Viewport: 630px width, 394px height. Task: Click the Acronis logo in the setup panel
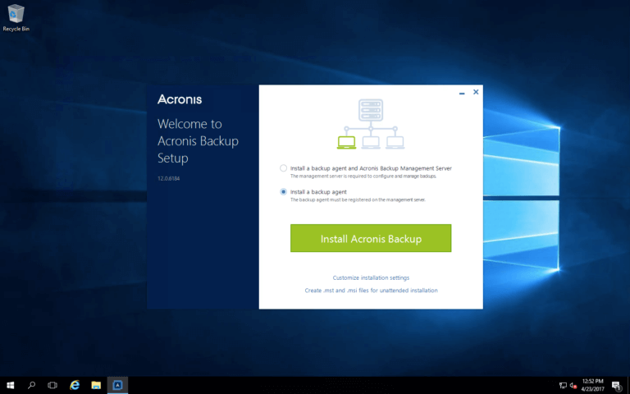point(180,99)
